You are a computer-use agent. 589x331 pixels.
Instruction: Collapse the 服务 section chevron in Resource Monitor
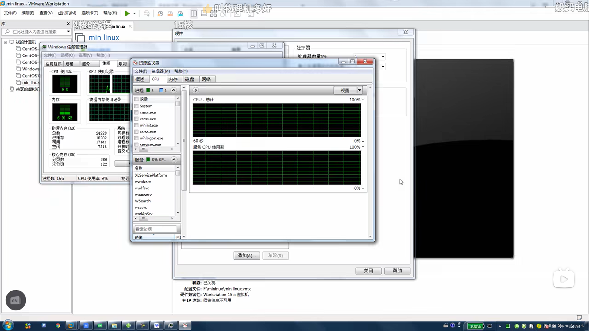click(x=174, y=159)
